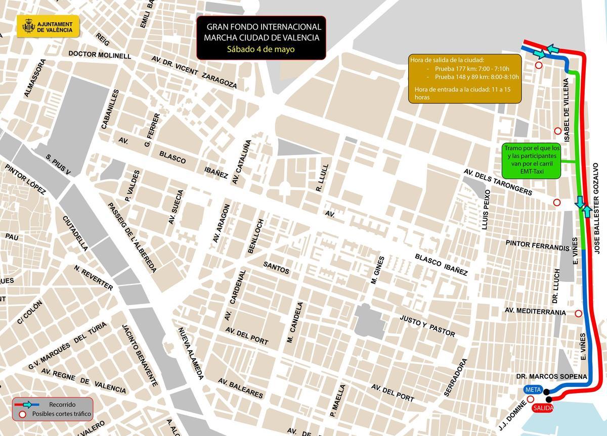Expand the brown Hora de salida info box
Screen dimensions: 607x436
pyautogui.click(x=465, y=78)
